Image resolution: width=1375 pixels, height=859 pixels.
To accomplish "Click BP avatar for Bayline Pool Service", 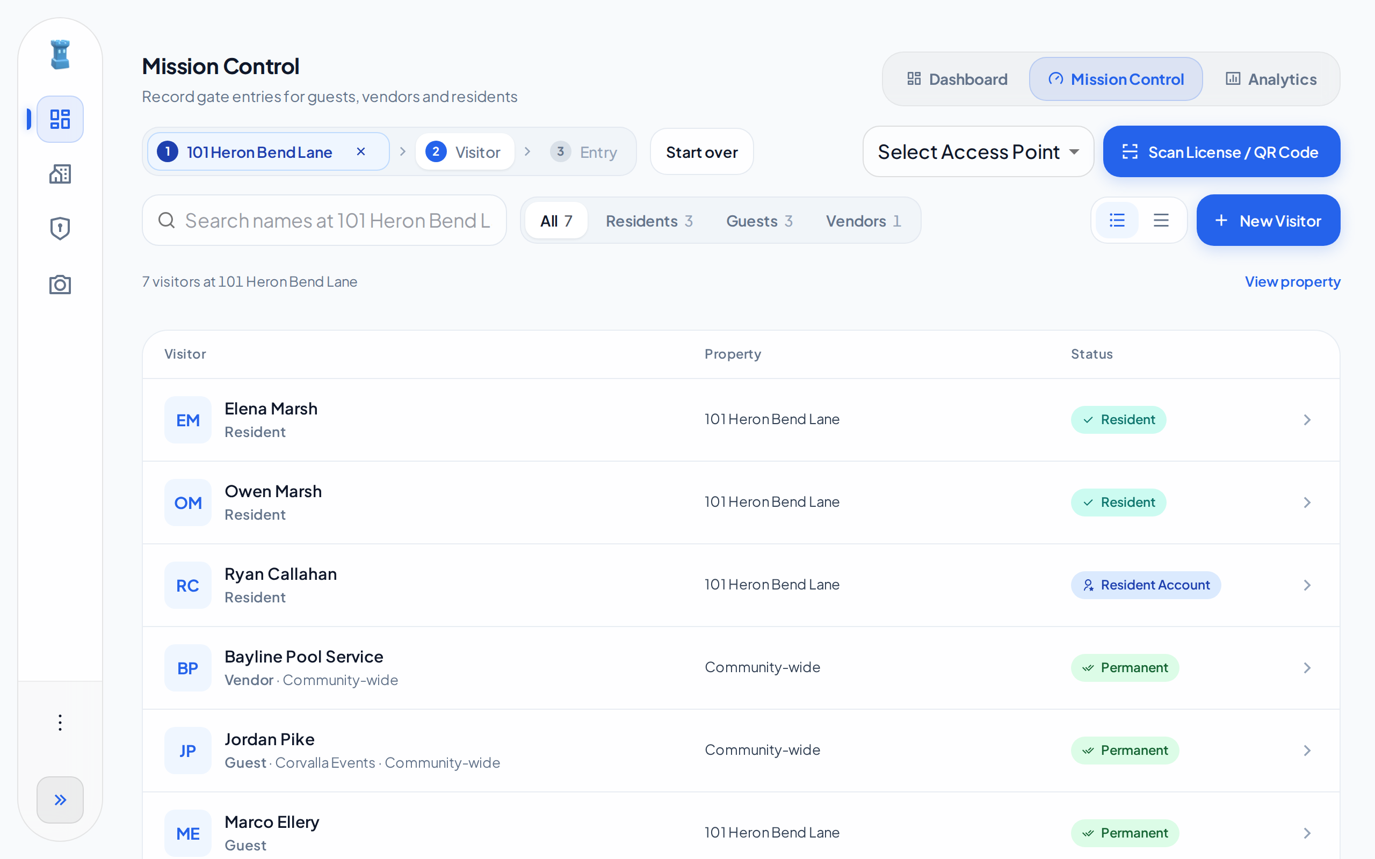I will pyautogui.click(x=188, y=668).
